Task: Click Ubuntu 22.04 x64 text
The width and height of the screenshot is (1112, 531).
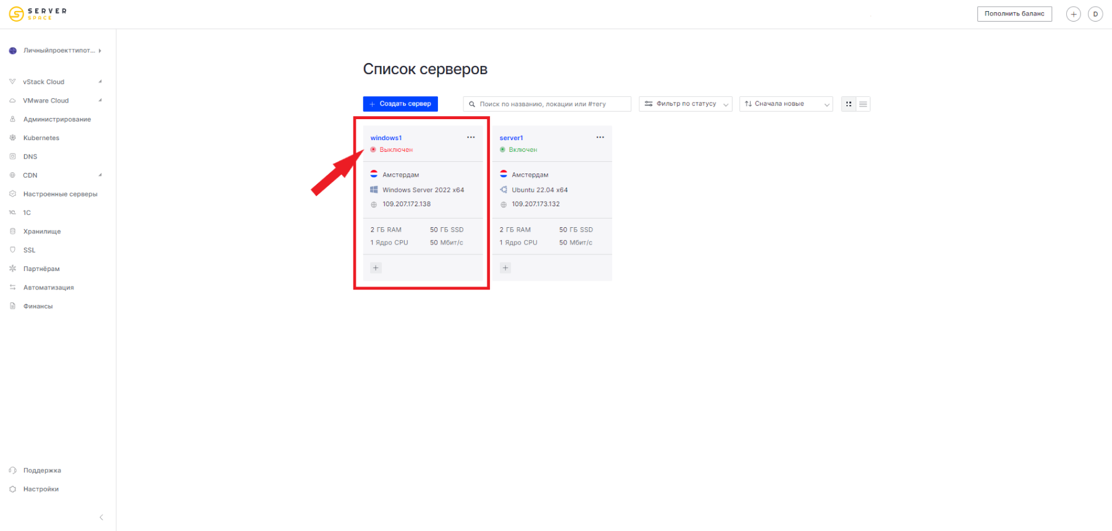Action: (x=539, y=190)
